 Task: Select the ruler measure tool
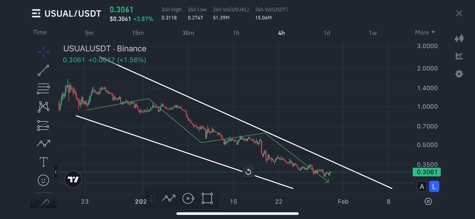pyautogui.click(x=44, y=203)
